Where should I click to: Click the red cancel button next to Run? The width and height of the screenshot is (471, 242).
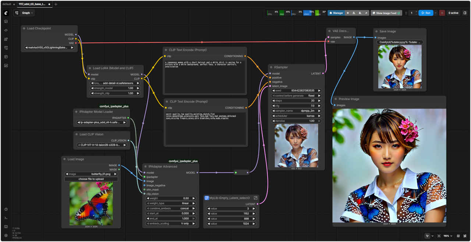tap(442, 13)
